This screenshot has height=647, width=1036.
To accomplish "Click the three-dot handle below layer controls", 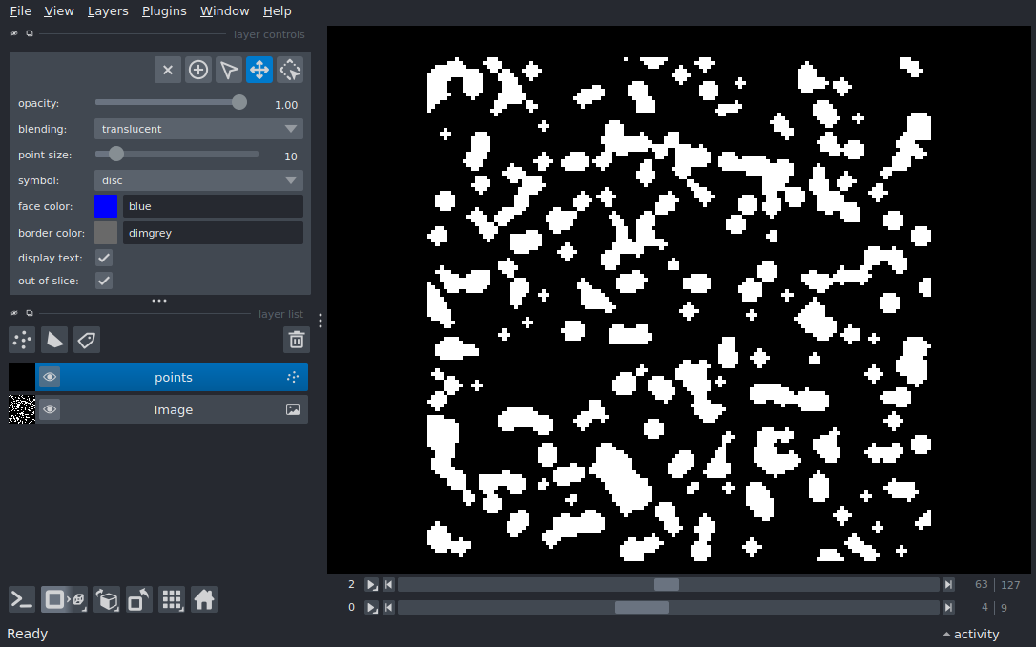I will pos(159,301).
